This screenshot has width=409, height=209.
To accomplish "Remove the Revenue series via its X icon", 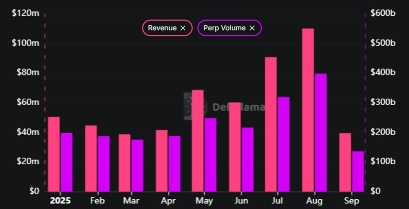I will tap(183, 28).
